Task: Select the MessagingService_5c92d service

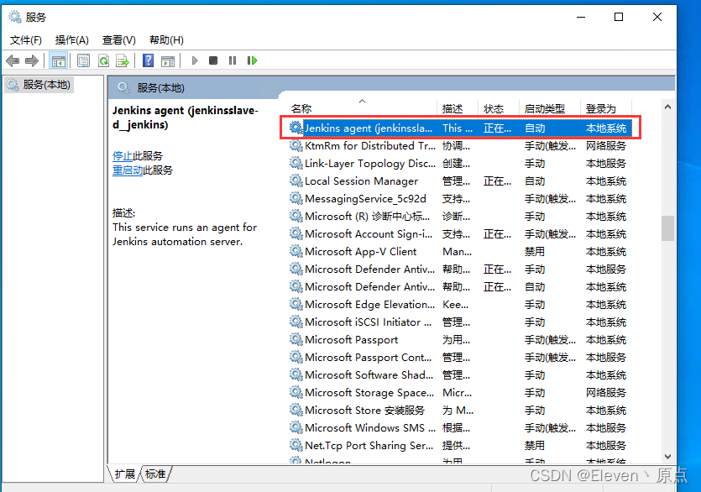Action: click(x=459, y=199)
